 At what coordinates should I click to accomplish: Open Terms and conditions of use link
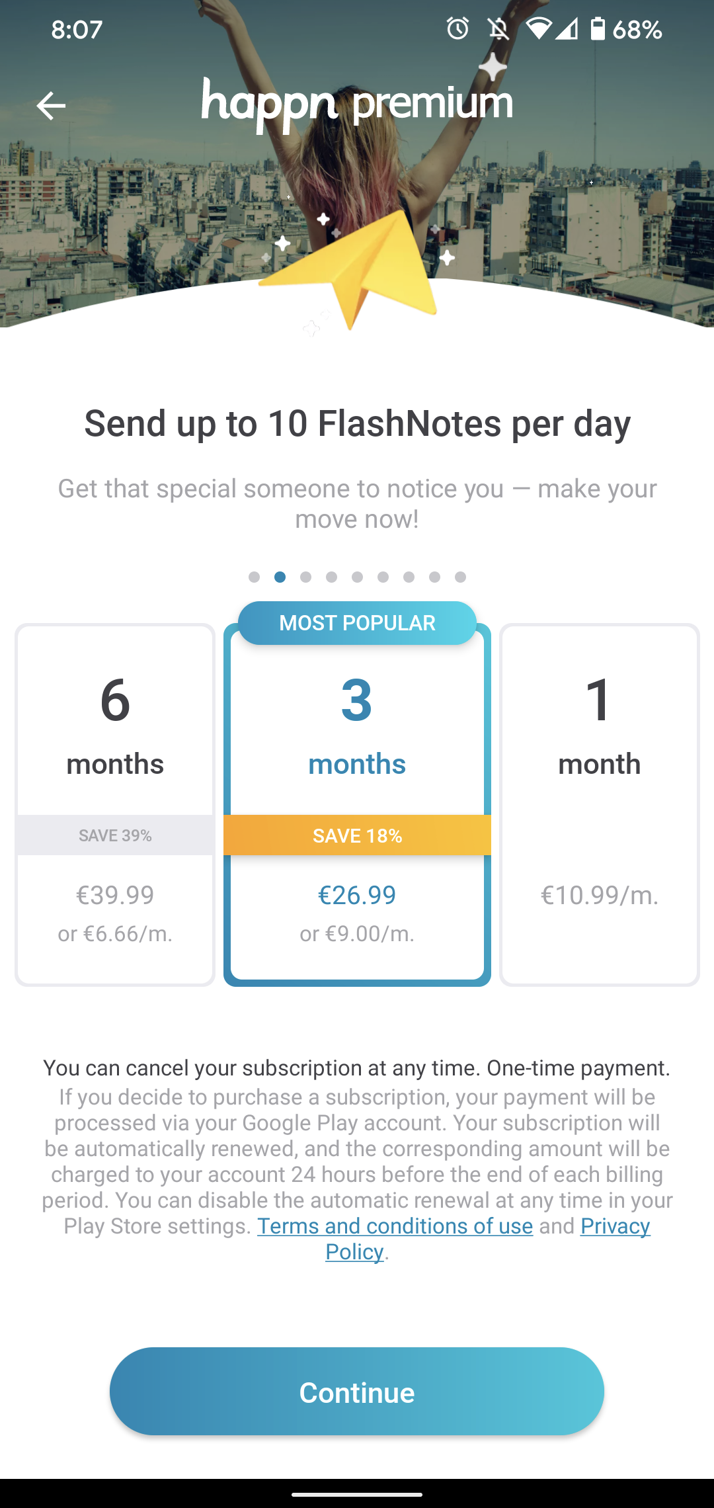pos(395,1226)
